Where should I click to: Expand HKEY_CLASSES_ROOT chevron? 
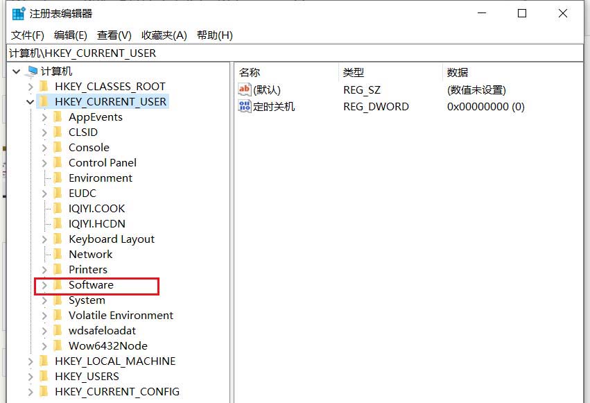point(31,87)
